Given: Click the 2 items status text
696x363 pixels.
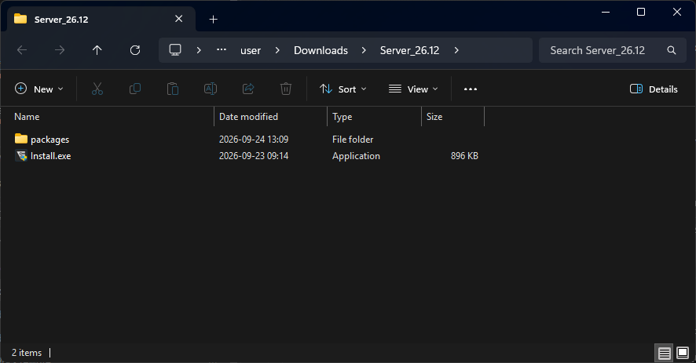Looking at the screenshot, I should click(x=27, y=353).
